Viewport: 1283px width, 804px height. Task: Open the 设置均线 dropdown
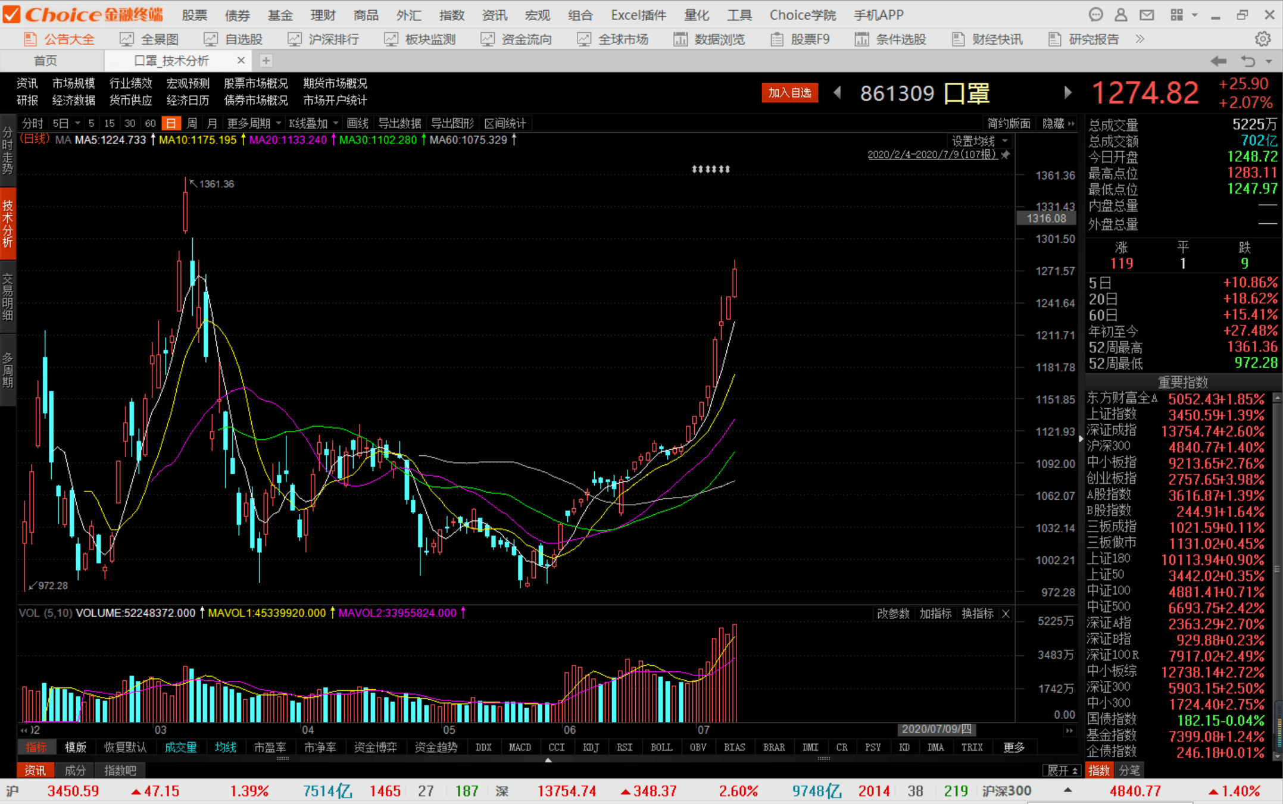click(979, 141)
